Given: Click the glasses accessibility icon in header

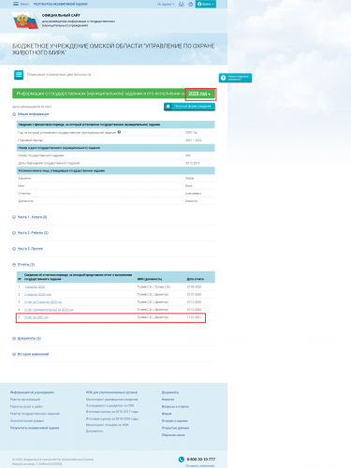Looking at the screenshot, I should click(x=182, y=4).
